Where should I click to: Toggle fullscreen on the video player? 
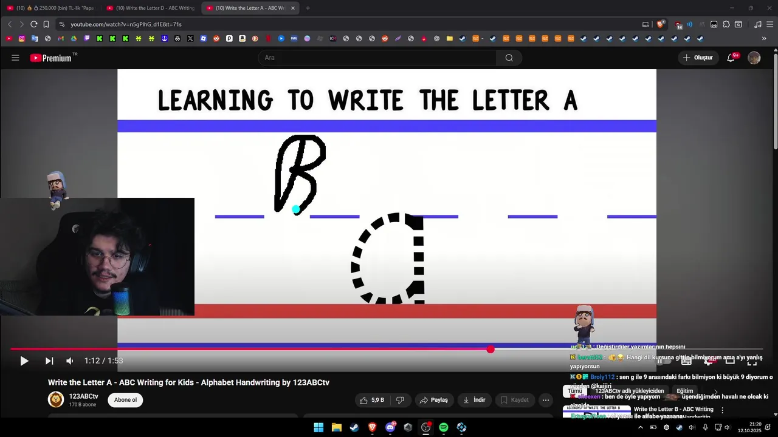point(752,361)
